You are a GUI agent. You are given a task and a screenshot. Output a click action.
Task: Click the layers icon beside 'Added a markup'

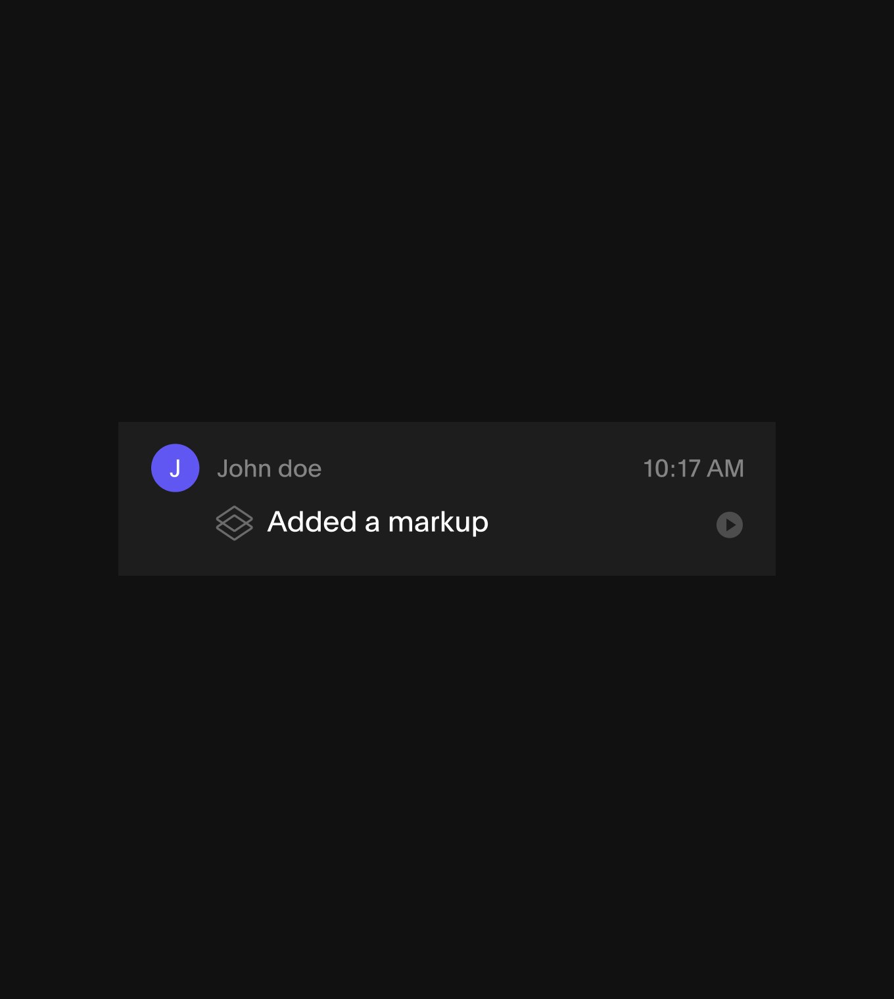(234, 523)
